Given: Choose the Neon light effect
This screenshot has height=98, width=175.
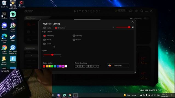Looking at the screenshot, I should 77,40.
